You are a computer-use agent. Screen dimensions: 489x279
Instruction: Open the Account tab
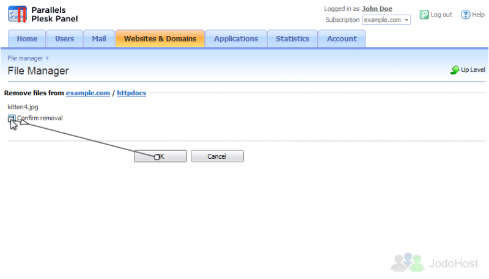pyautogui.click(x=342, y=38)
